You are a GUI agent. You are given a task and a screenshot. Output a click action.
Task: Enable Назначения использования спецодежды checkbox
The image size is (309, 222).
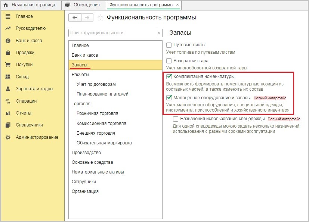coord(175,119)
